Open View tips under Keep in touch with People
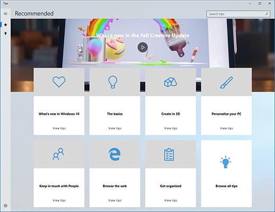Screen dimensions: 275x212 coord(59,200)
